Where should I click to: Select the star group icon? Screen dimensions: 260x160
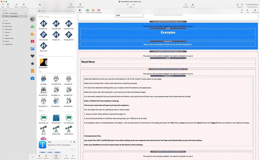(x=32, y=64)
